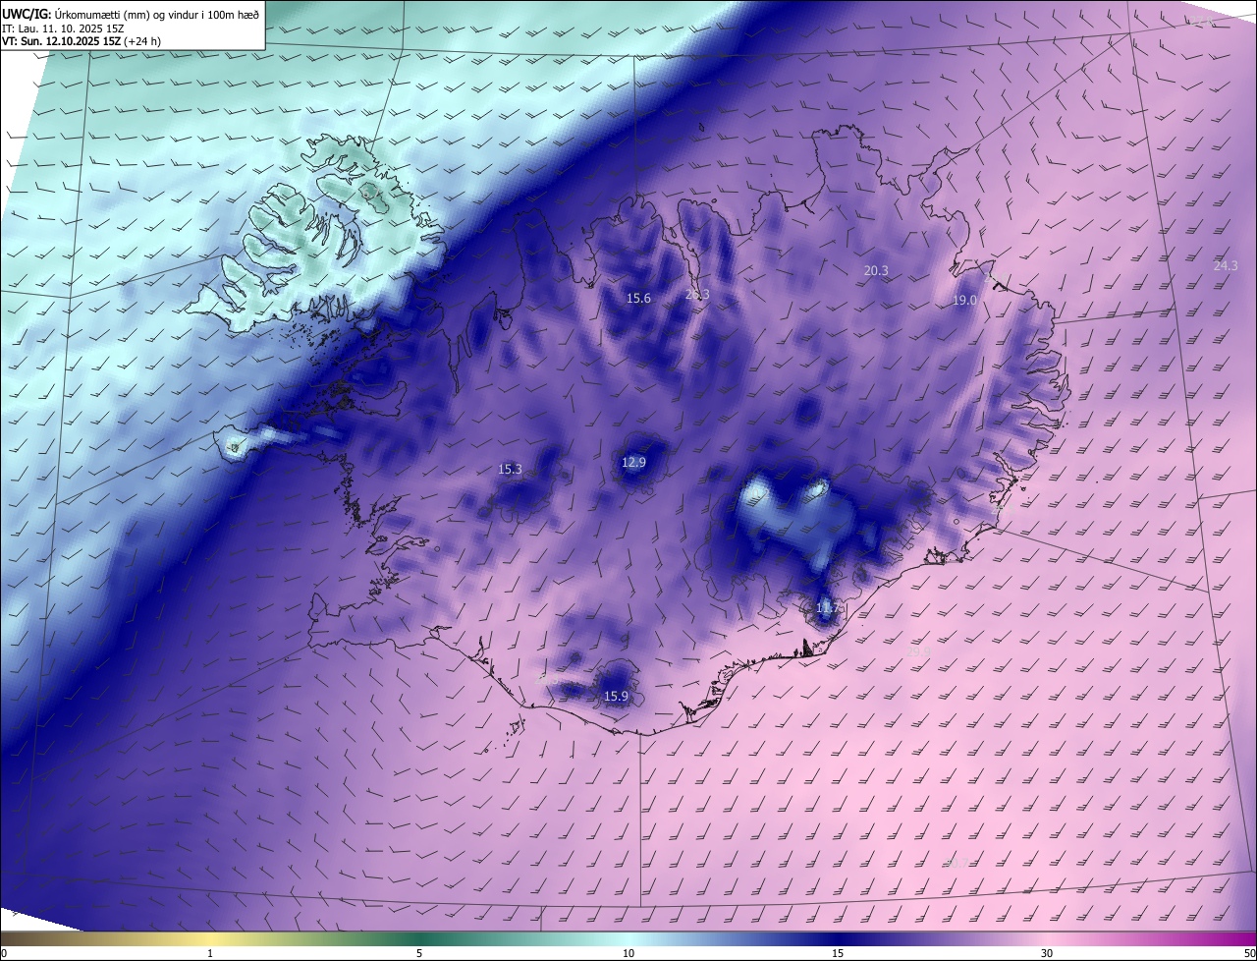Screen dimensions: 1257x961
Task: Click the 15.3 value label
Action: point(511,469)
